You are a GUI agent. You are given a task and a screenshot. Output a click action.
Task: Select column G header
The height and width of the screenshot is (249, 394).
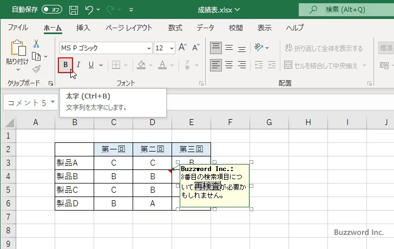pyautogui.click(x=269, y=122)
